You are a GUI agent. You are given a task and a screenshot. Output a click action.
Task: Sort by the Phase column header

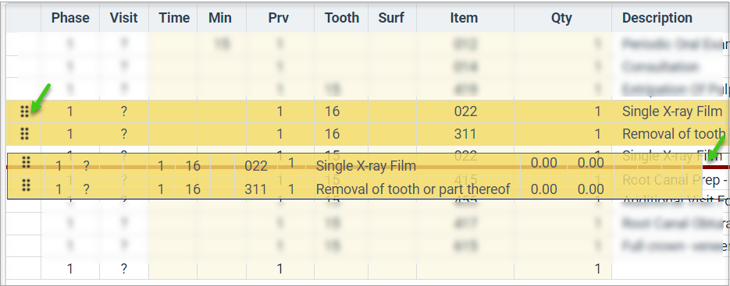pos(70,18)
